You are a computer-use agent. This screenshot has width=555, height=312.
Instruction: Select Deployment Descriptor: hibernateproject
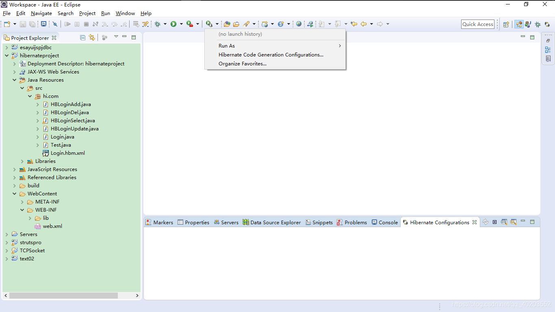[x=72, y=64]
